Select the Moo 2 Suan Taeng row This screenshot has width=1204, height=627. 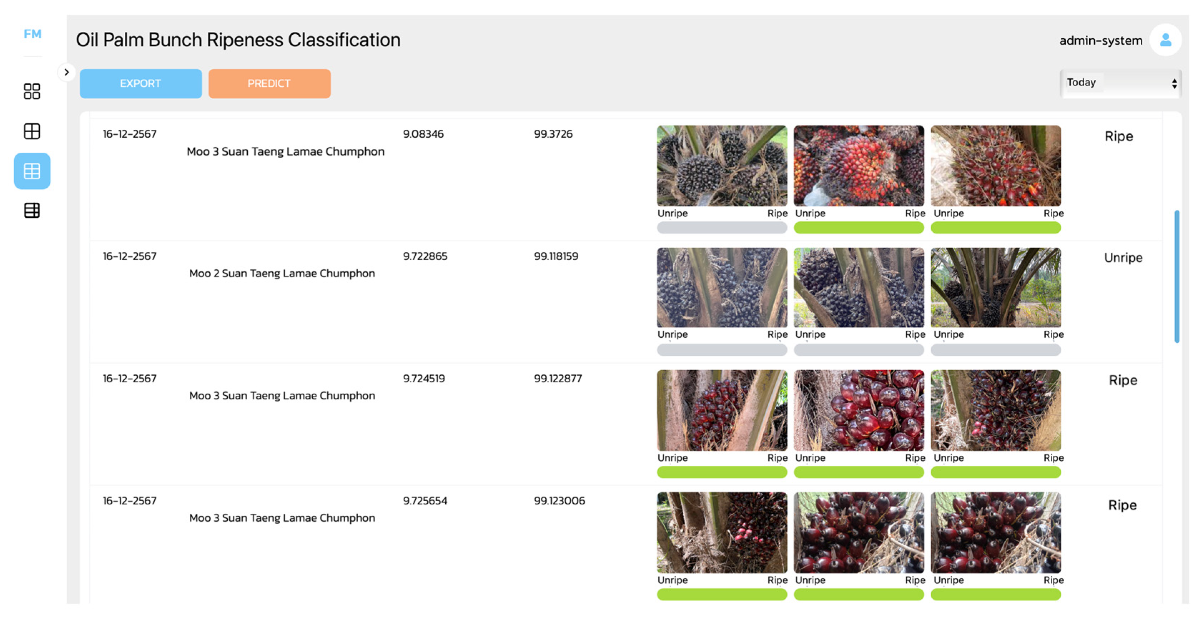click(x=282, y=273)
